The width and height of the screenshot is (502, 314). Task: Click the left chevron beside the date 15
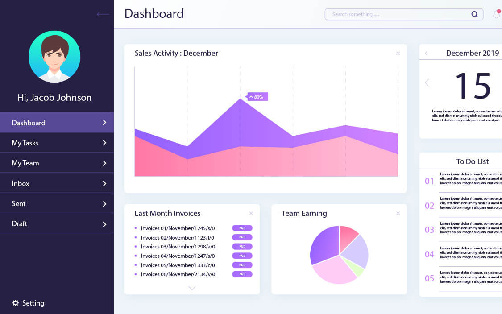[x=427, y=83]
